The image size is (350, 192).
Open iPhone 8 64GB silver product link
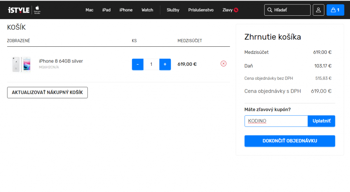pos(61,61)
